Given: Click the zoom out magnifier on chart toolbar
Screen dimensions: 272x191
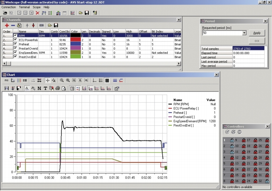Looking at the screenshot, I should pos(68,81).
